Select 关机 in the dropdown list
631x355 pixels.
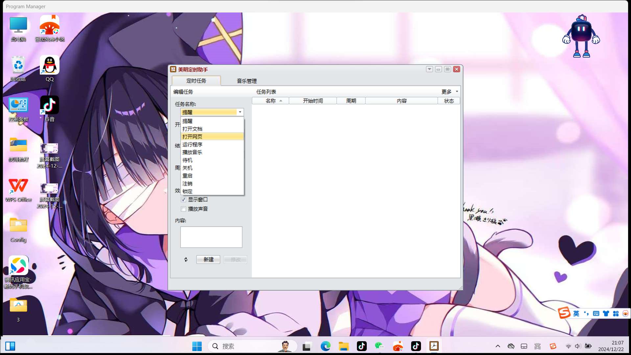[212, 168]
